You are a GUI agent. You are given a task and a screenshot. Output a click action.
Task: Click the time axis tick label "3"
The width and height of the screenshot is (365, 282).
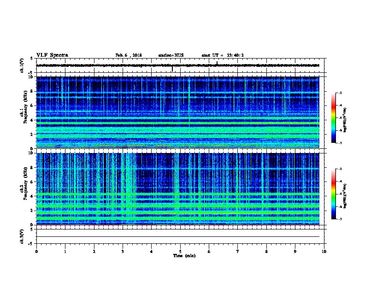123,252
